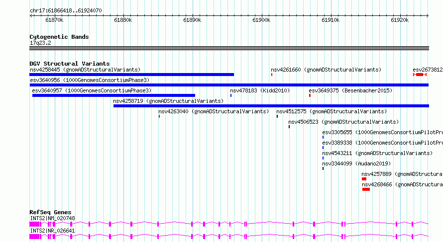Click the chr17:61866418..61924070 coordinates label
Screen dimensions: 443x242
[x=66, y=11]
